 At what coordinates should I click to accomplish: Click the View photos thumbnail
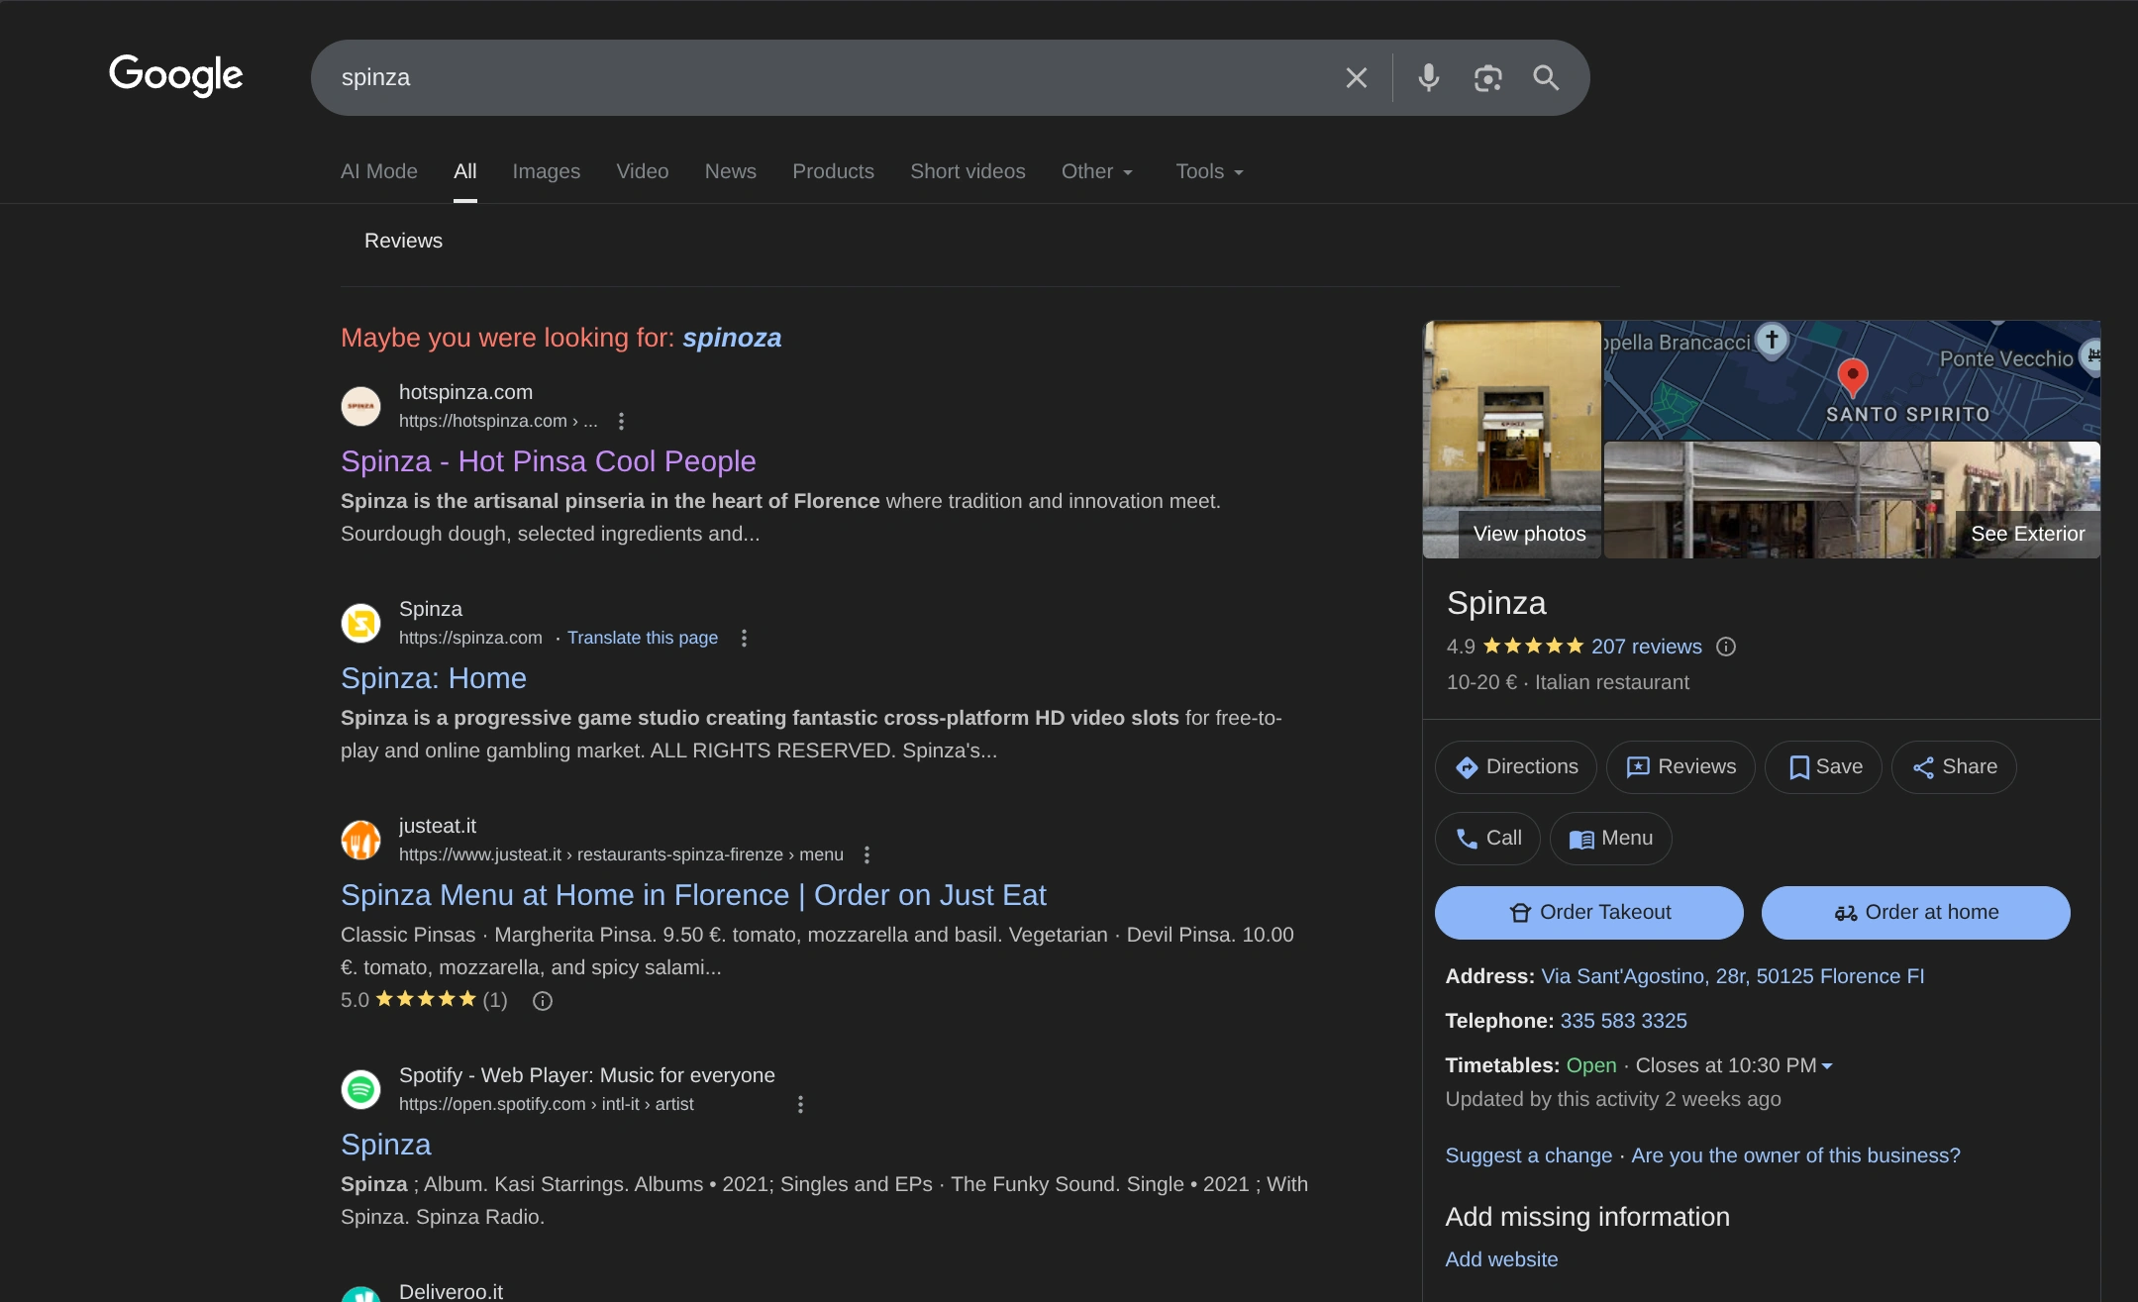point(1511,440)
